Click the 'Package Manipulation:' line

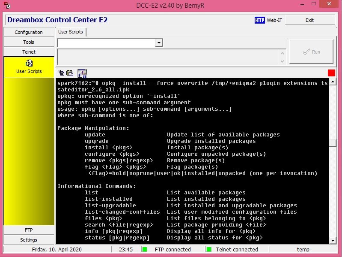tap(93, 128)
